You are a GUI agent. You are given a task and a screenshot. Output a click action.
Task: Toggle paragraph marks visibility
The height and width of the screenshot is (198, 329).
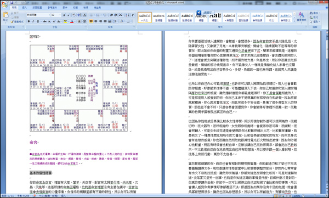point(133,15)
